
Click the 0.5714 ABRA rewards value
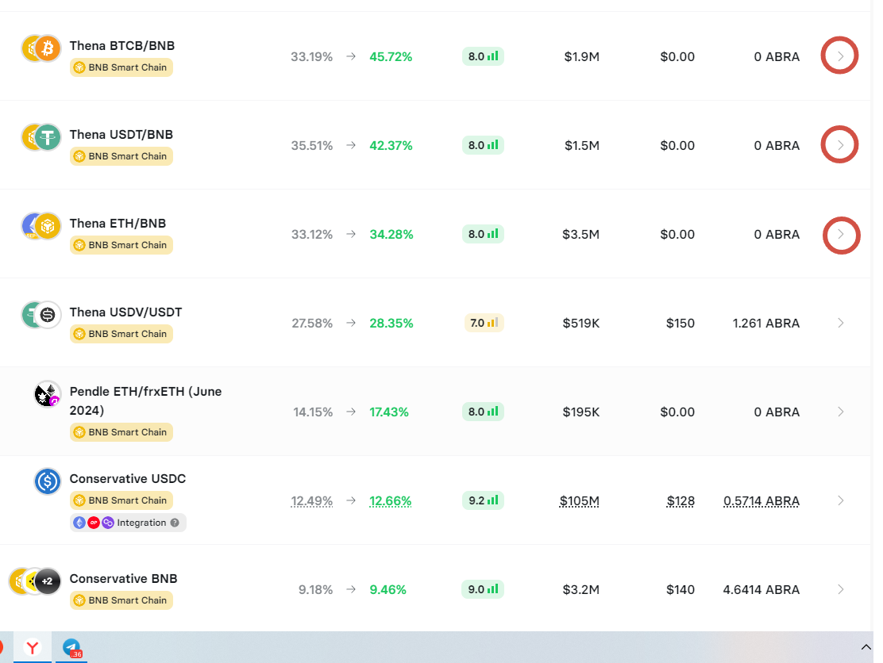coord(762,501)
